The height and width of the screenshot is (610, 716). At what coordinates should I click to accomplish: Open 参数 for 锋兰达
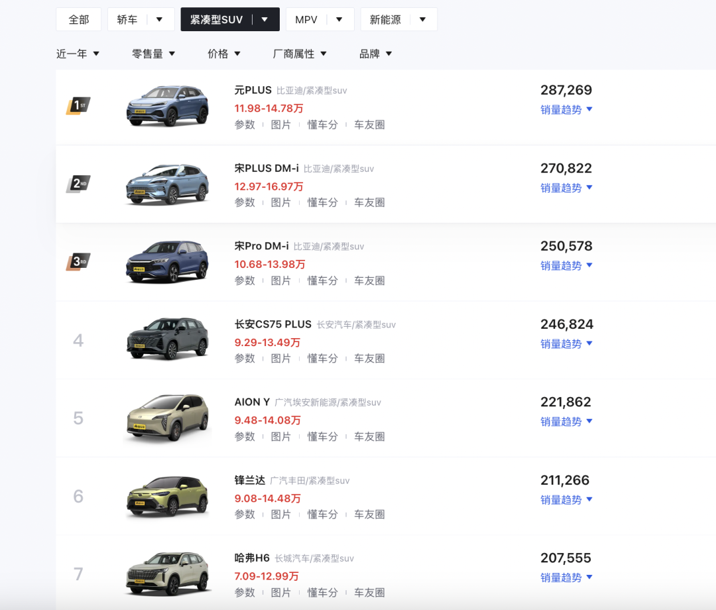click(x=245, y=515)
